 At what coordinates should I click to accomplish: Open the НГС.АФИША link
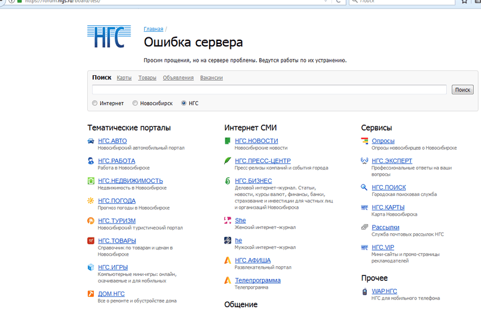point(253,260)
